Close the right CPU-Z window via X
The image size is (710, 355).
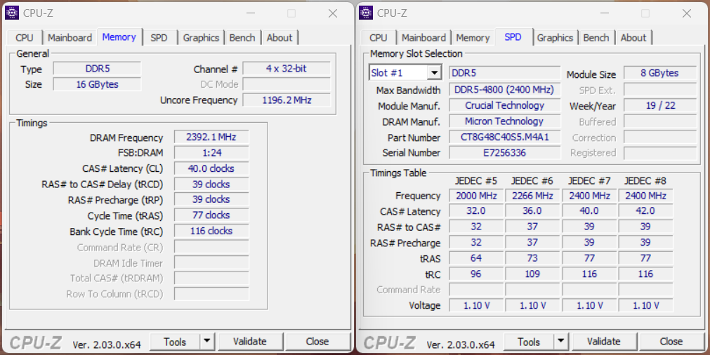coord(687,13)
